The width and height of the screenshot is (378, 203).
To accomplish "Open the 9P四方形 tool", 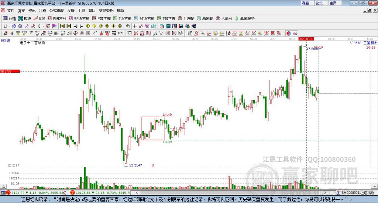I will [x=79, y=18].
